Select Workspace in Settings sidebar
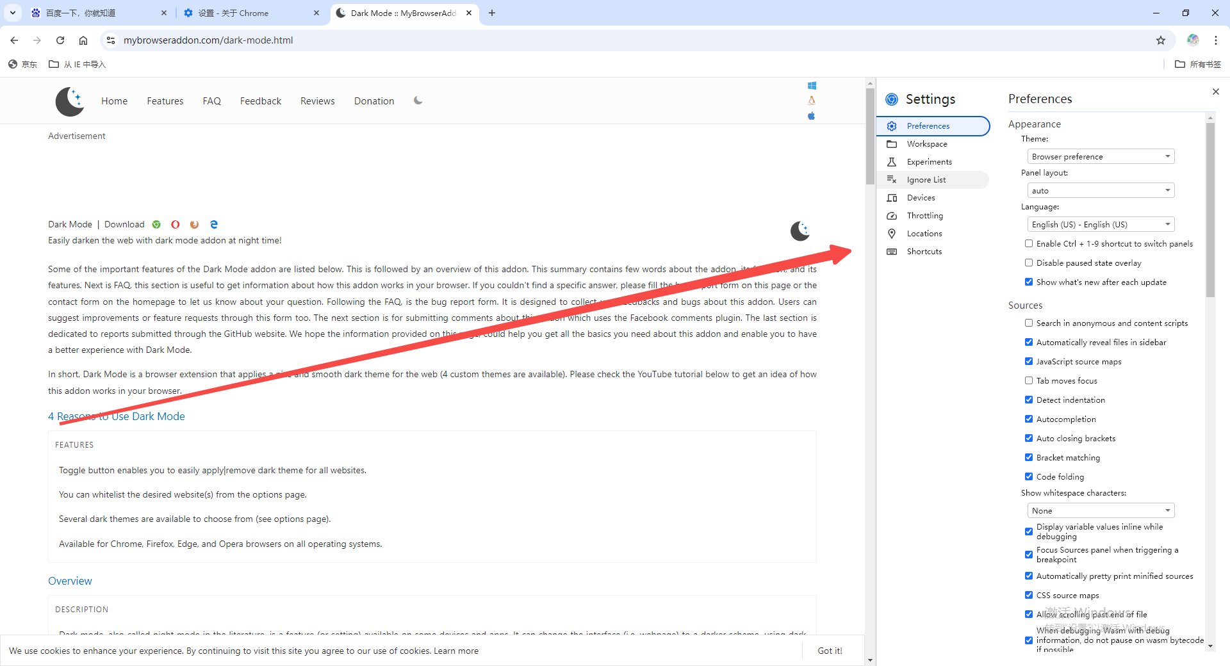Viewport: 1230px width, 666px height. coord(933,144)
